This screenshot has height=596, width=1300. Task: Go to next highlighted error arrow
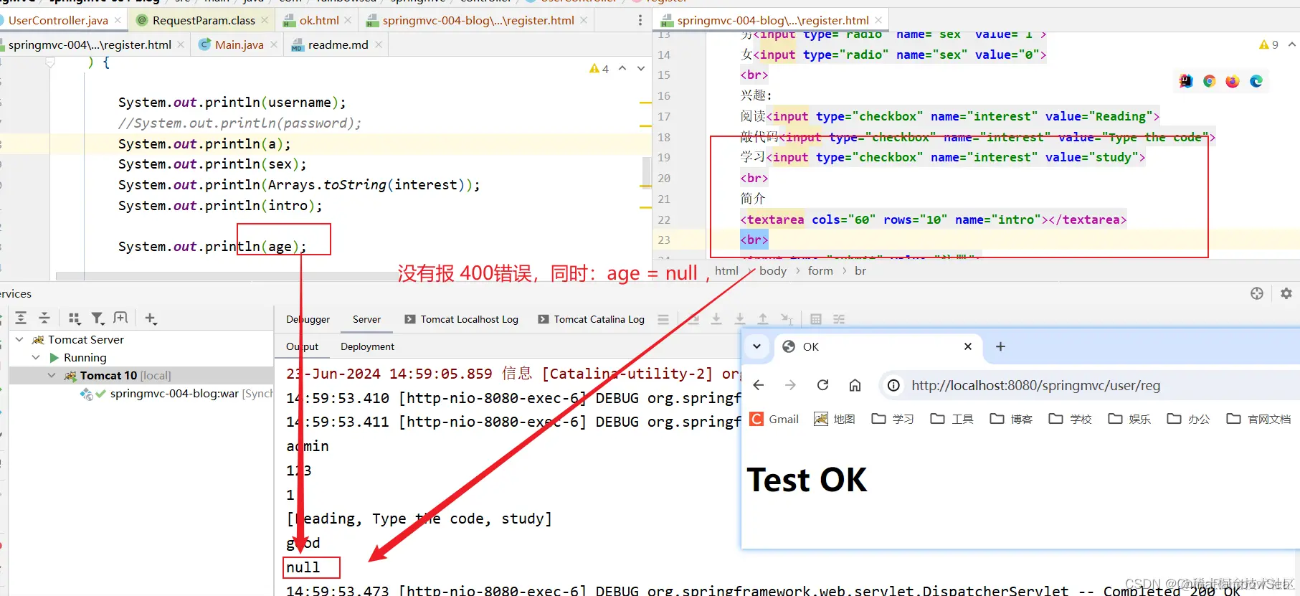coord(641,69)
